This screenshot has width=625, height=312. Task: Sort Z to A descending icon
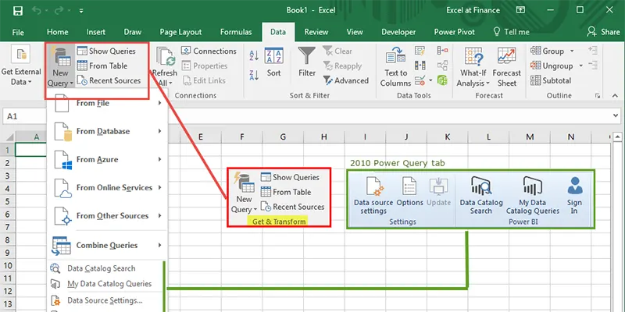pyautogui.click(x=254, y=74)
